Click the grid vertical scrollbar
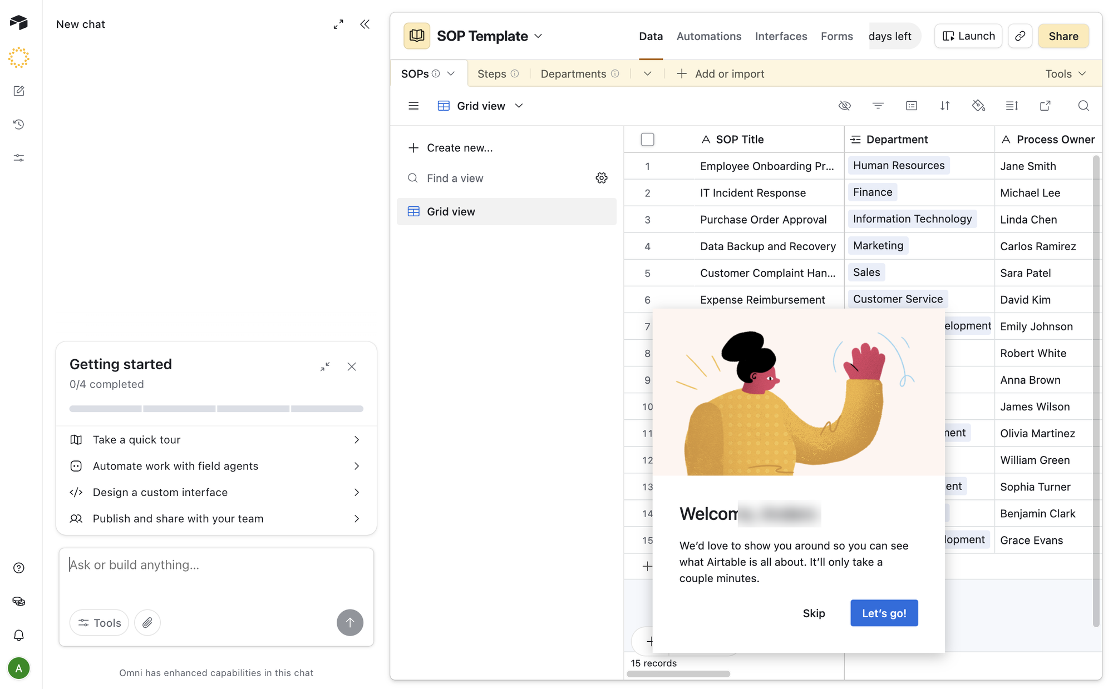Image resolution: width=1113 pixels, height=689 pixels. tap(1096, 390)
